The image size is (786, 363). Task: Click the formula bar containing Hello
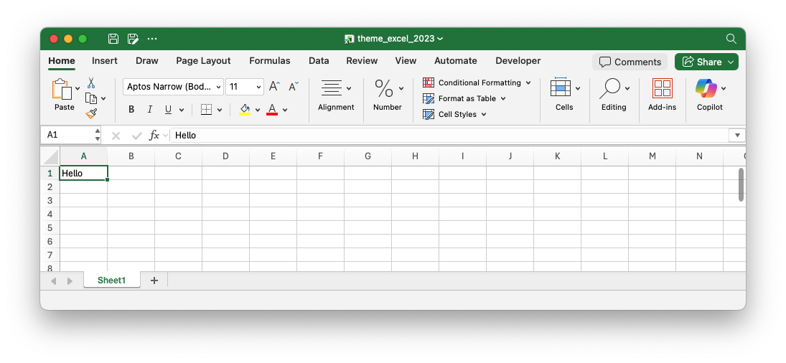(449, 135)
